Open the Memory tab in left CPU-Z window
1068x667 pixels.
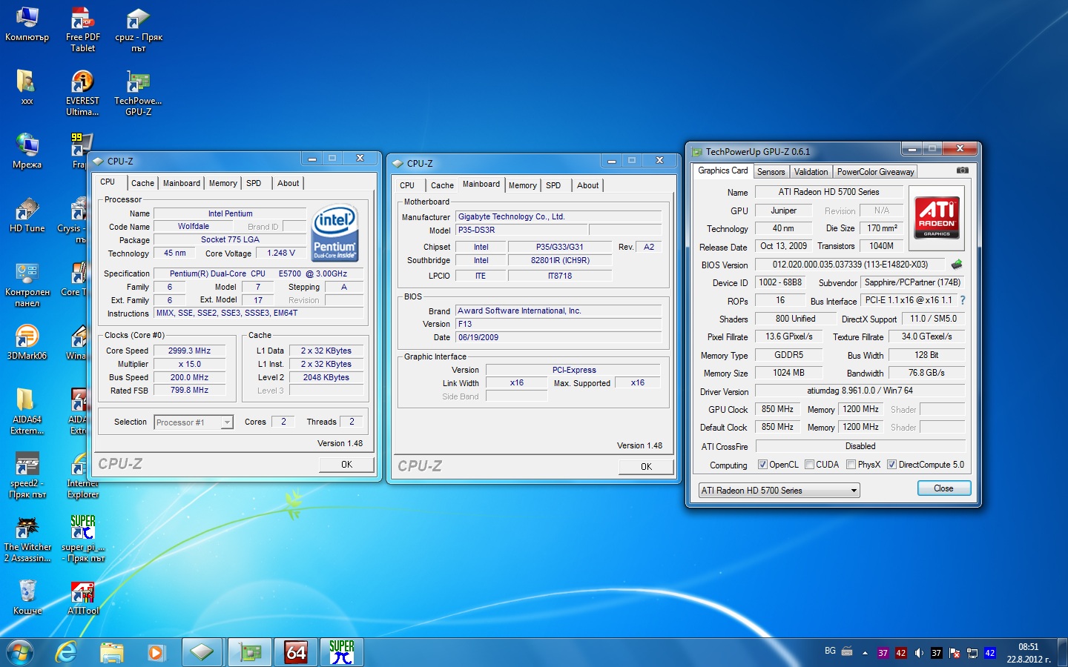coord(222,183)
